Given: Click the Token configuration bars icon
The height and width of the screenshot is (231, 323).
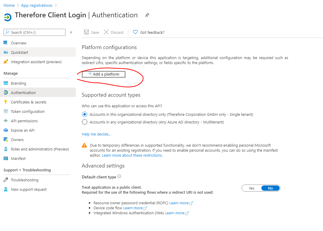Looking at the screenshot, I should click(x=6, y=111).
